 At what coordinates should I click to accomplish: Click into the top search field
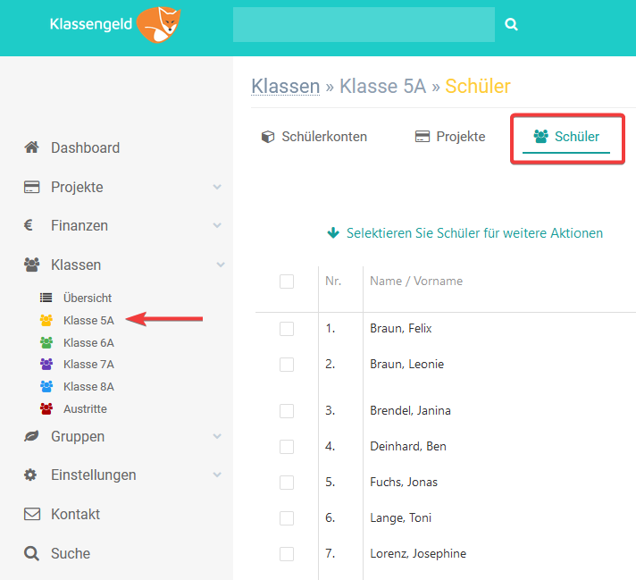click(x=363, y=25)
